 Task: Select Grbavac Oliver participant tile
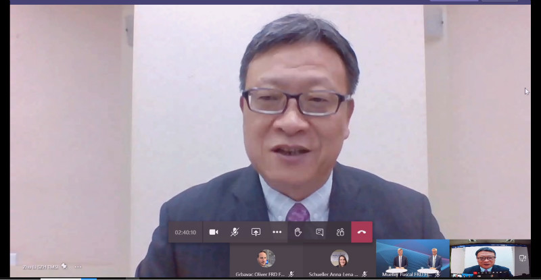(x=266, y=260)
